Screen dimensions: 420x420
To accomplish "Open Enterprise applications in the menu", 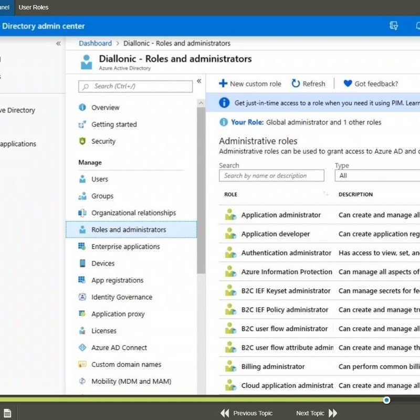I will tap(125, 246).
